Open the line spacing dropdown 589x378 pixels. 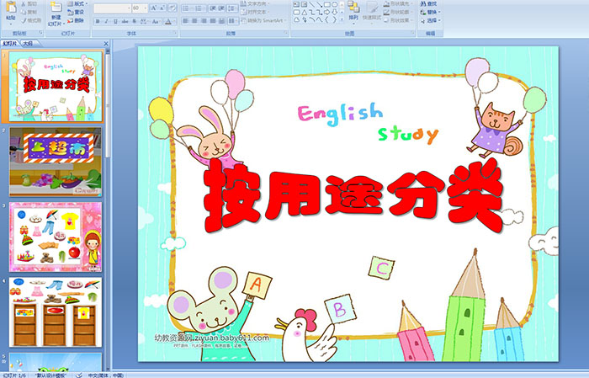click(x=232, y=8)
